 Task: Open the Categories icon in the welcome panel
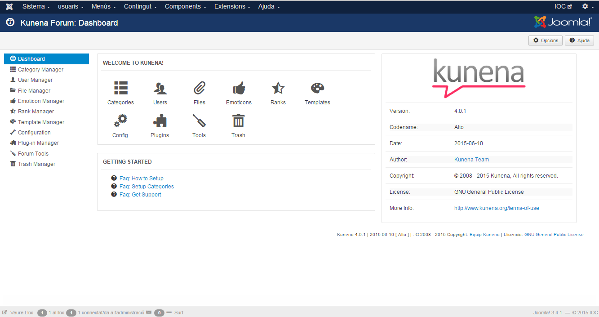tap(120, 89)
